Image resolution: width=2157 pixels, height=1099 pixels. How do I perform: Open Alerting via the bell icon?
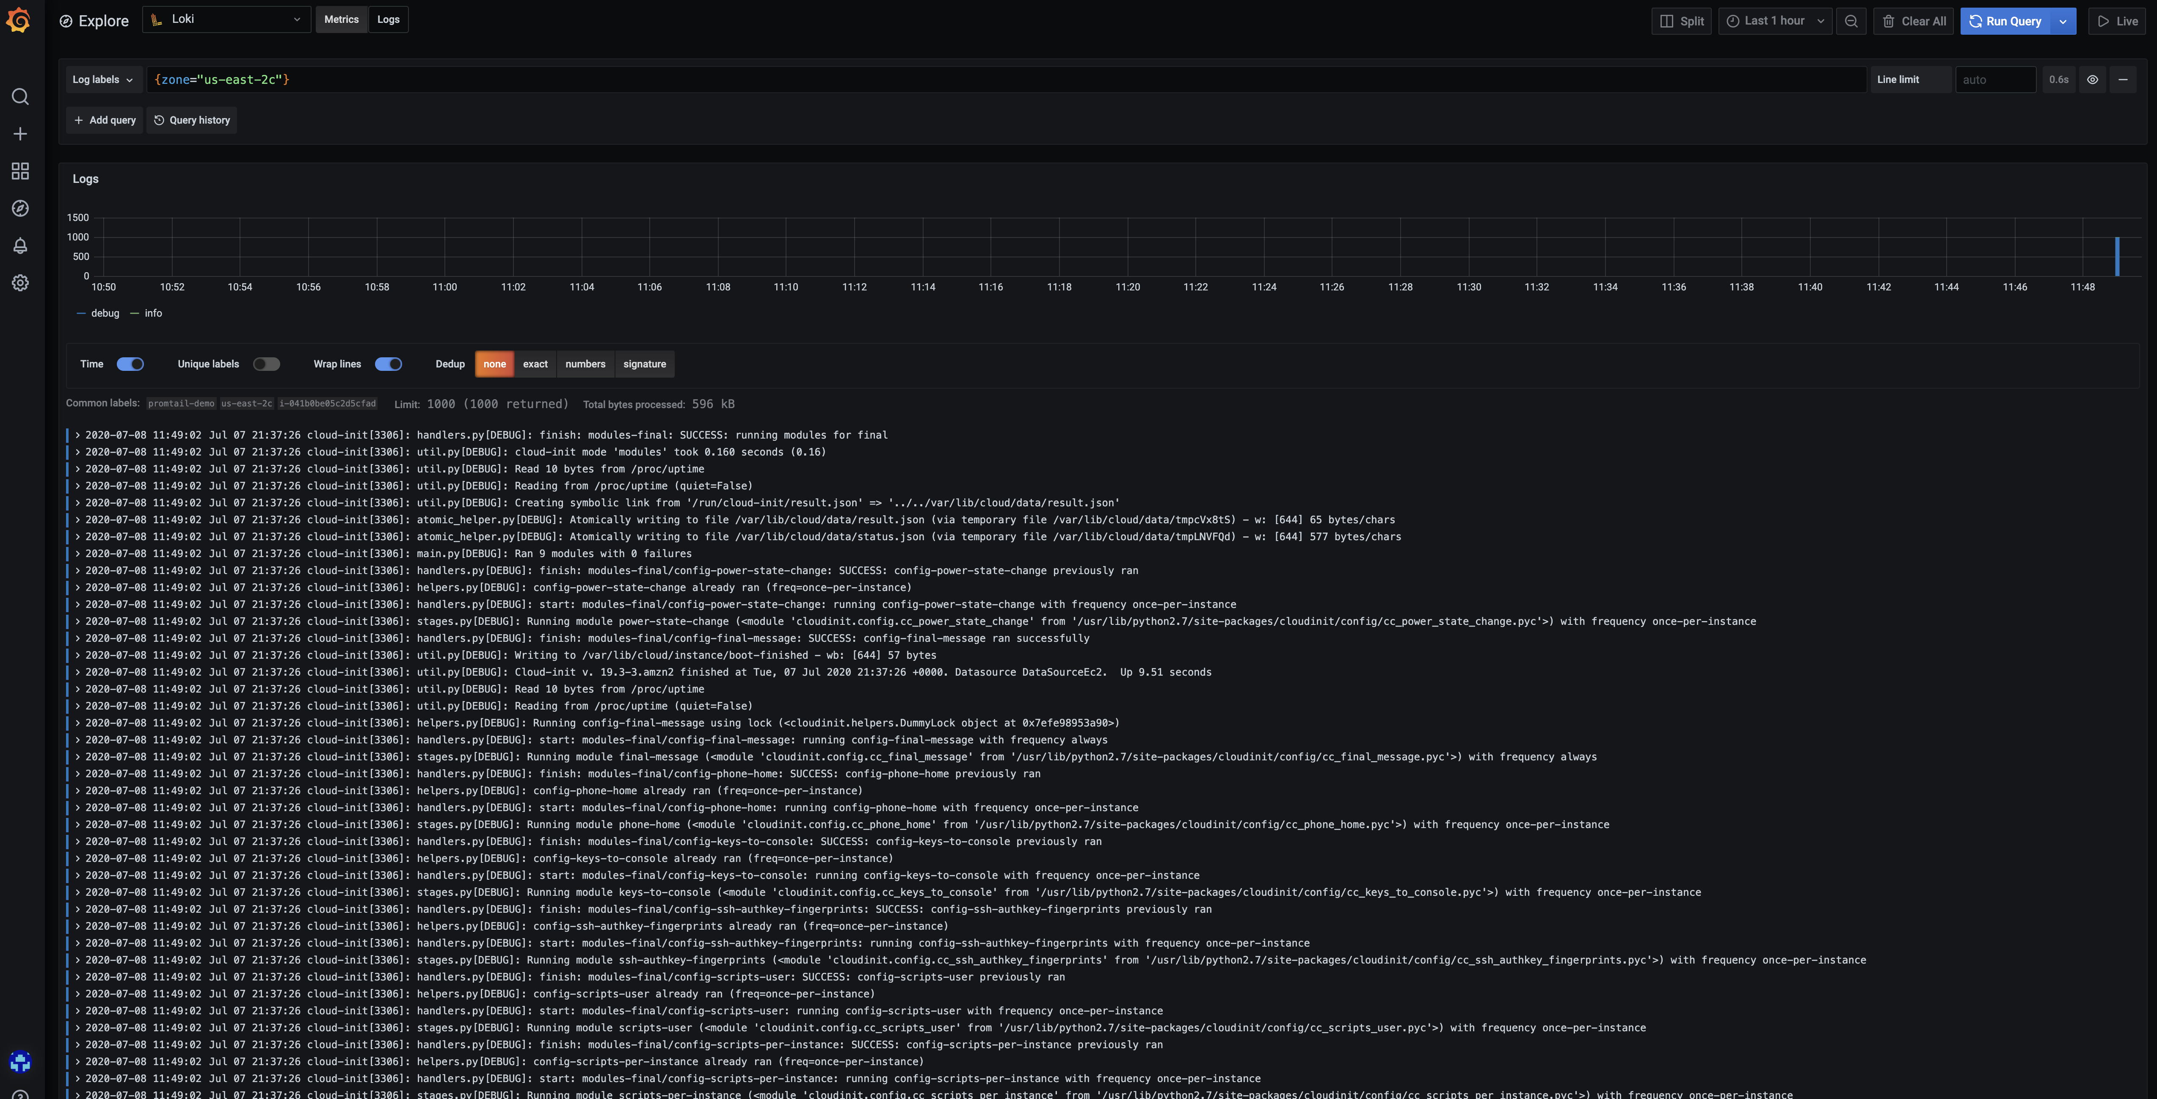click(20, 246)
